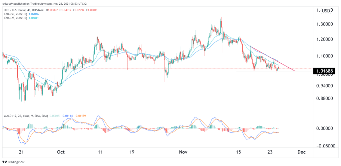Click the MACD (12, 26, close, 9, EMA, EMA) legend

(x=26, y=116)
